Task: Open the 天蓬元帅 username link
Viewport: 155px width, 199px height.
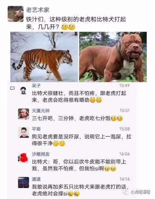Action: coord(41,111)
